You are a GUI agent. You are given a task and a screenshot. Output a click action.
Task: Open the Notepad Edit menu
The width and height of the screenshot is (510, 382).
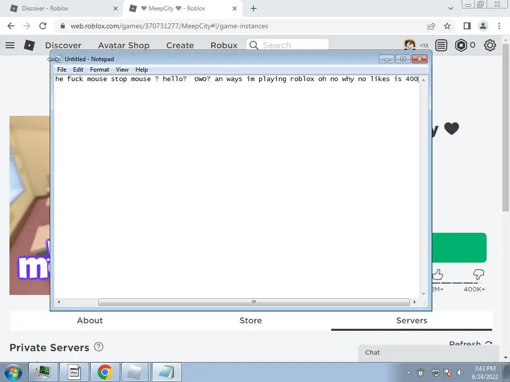78,70
